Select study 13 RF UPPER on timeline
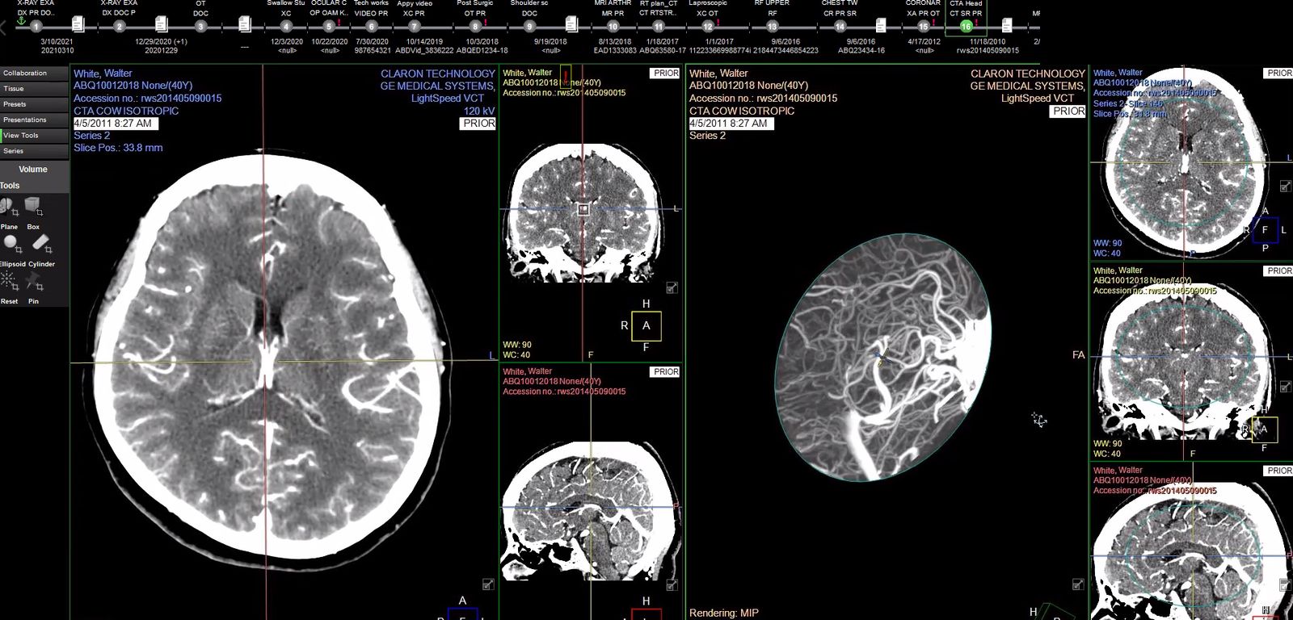This screenshot has height=620, width=1293. 773,27
